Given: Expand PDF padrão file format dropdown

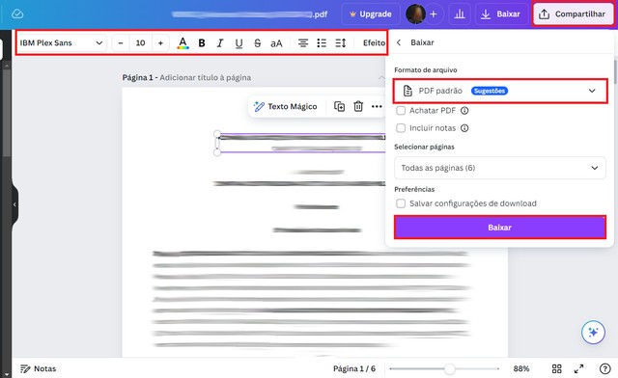Looking at the screenshot, I should (x=500, y=91).
